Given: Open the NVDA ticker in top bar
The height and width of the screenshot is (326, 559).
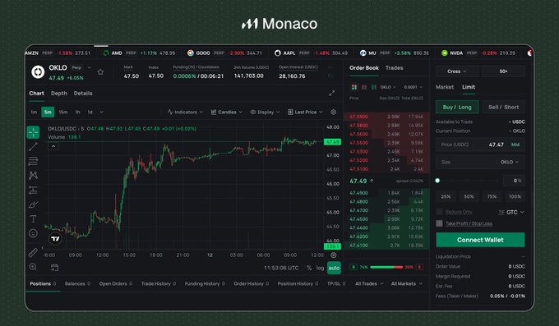Looking at the screenshot, I should point(478,53).
